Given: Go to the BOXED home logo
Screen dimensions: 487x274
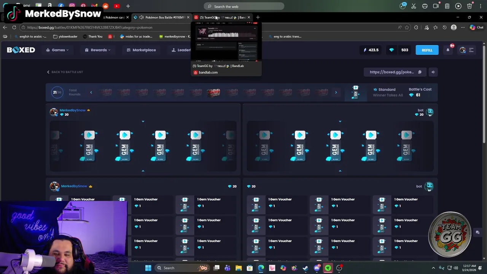Looking at the screenshot, I should pos(21,50).
